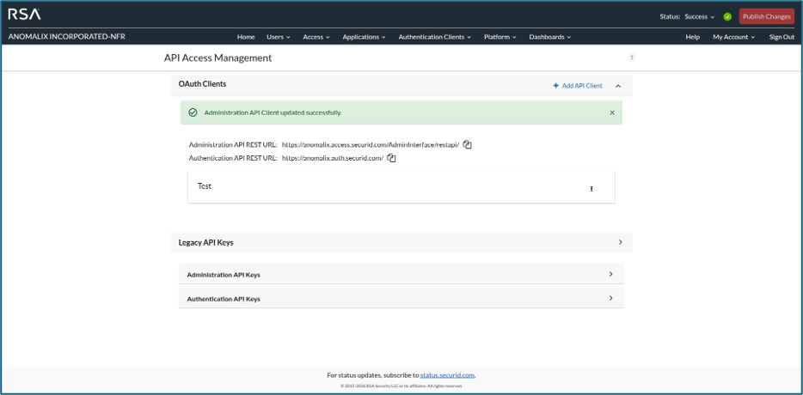Collapse the OAuth Clients section

618,86
